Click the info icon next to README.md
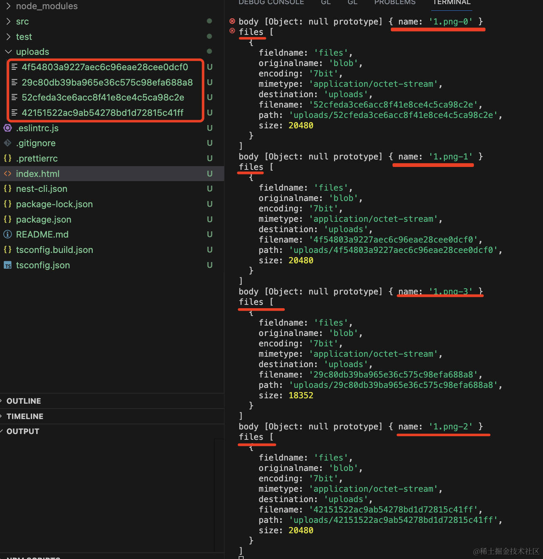Viewport: 543px width, 559px height. [7, 235]
